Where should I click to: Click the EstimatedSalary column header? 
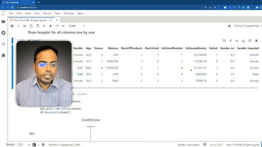coord(196,48)
